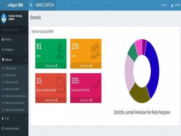Click the people icon on Siswa card
The width and height of the screenshot is (181, 136).
[95, 51]
